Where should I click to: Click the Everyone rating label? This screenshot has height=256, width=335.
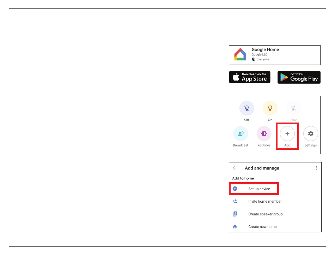pyautogui.click(x=263, y=59)
